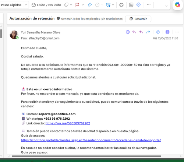Click the text 'Guía paso a paso:'
The image size is (184, 162).
point(34,152)
